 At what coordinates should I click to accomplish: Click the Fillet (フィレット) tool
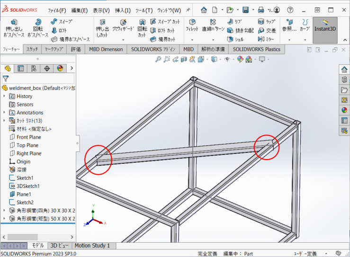point(192,26)
